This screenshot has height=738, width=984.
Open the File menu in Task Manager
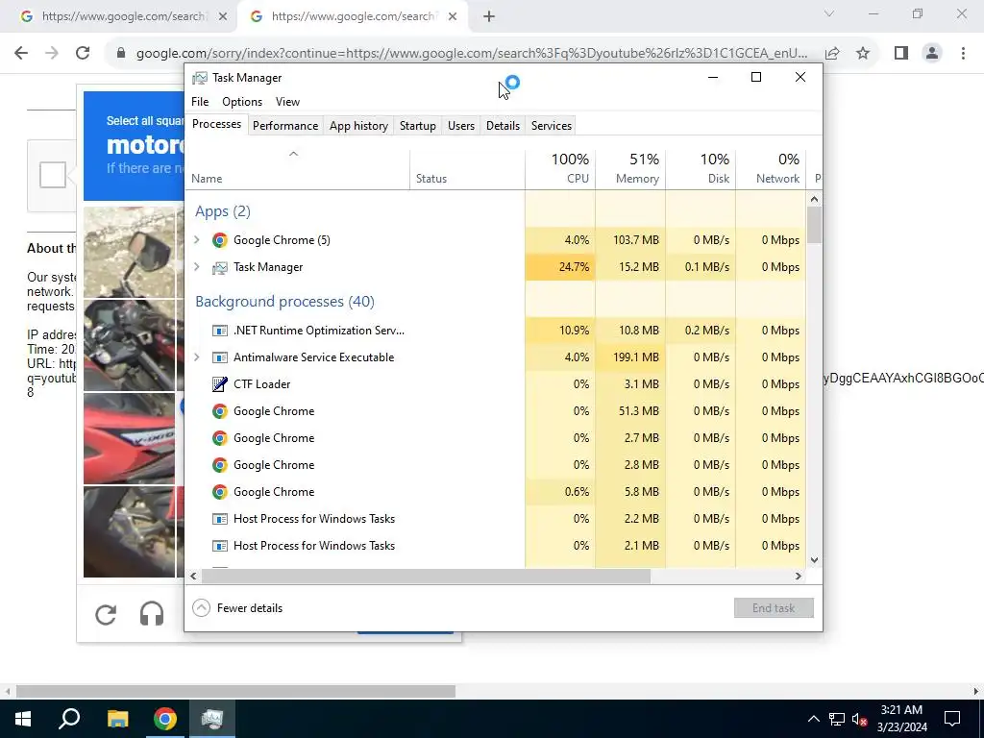click(200, 102)
